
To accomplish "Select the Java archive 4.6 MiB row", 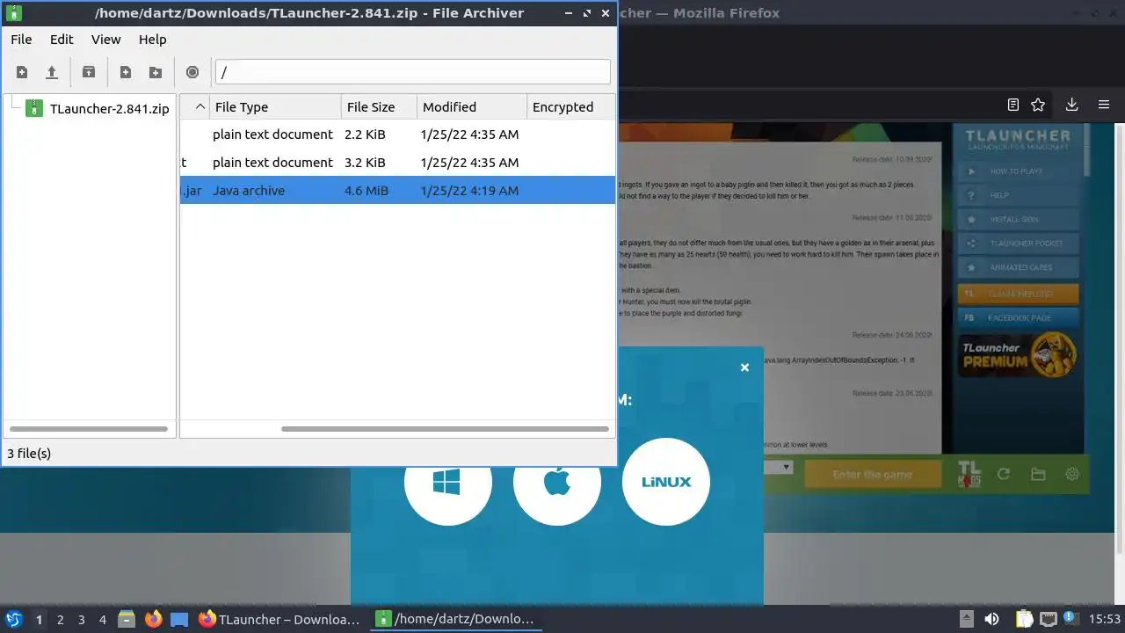I will coord(397,191).
